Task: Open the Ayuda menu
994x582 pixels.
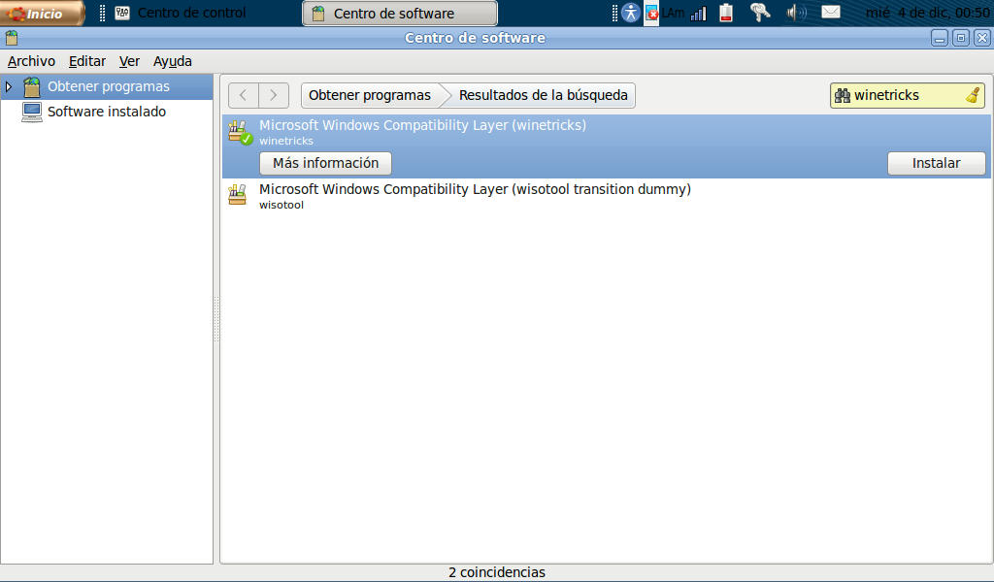Action: pyautogui.click(x=173, y=61)
